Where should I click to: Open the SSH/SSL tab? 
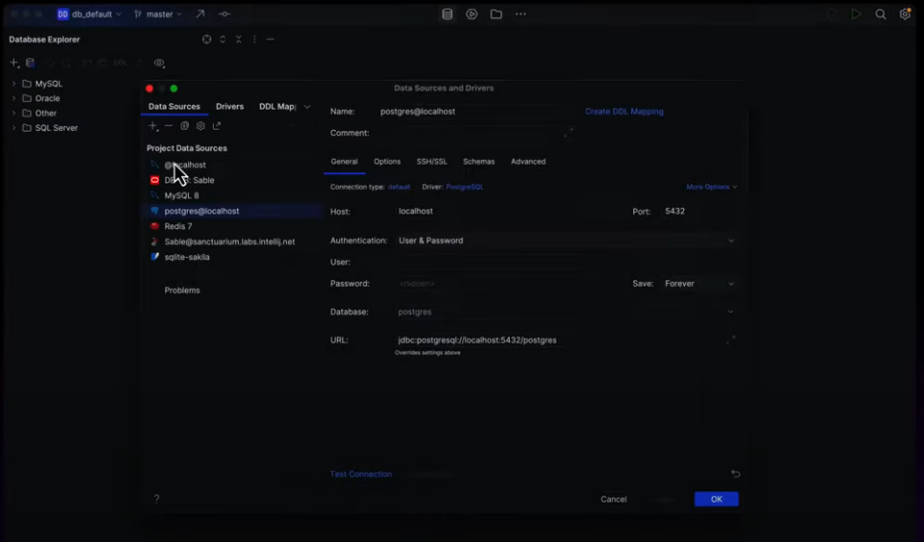click(x=432, y=162)
